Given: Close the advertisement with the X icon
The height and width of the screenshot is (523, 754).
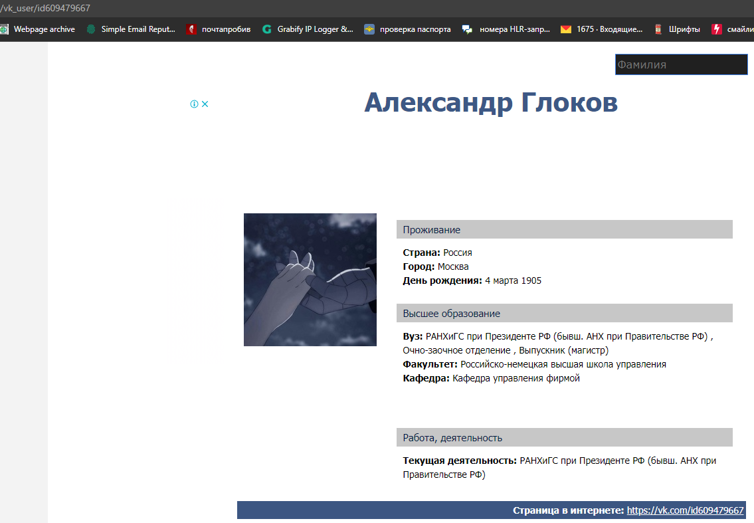Looking at the screenshot, I should (x=205, y=104).
